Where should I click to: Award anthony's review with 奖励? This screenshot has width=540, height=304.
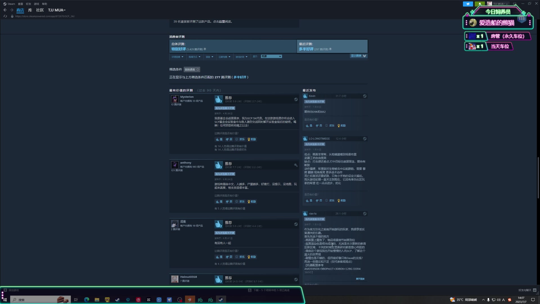(252, 202)
